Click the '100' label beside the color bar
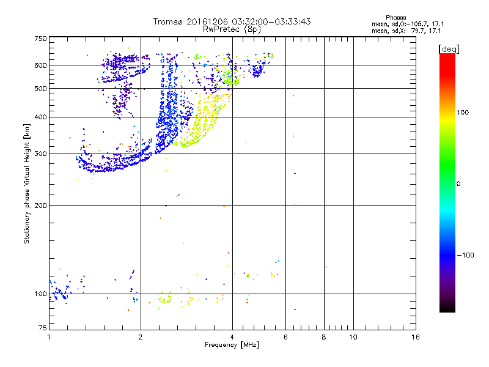The width and height of the screenshot is (489, 367). (463, 113)
